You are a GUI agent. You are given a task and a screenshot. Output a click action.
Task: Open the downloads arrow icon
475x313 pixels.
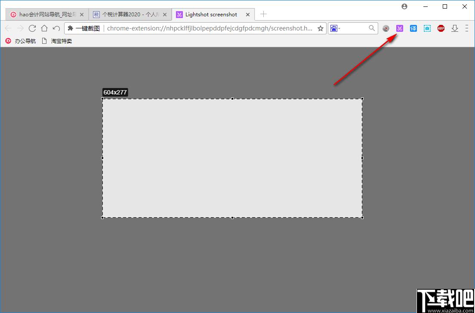pos(455,28)
